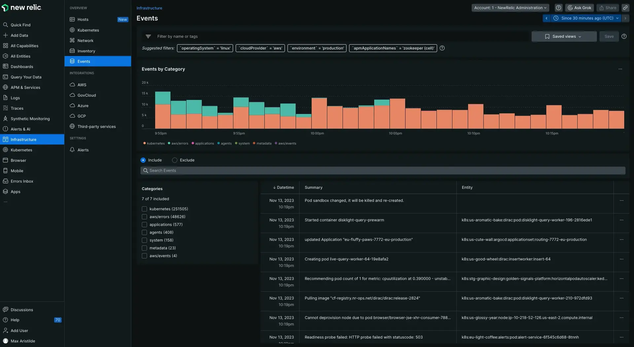Uncheck the kubernetes (251505) category
Viewport: 634px width, 347px height.
click(144, 208)
